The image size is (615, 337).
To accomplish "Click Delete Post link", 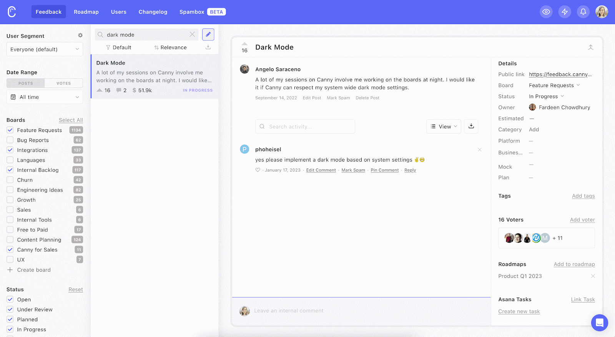I will tap(367, 98).
